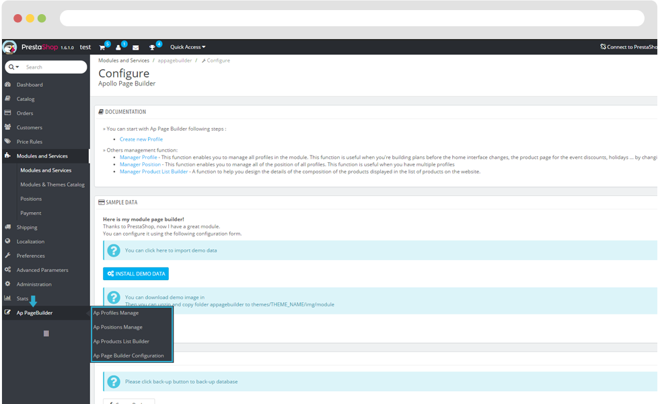Click the Price Rules tag icon
This screenshot has height=404, width=658.
[x=7, y=141]
